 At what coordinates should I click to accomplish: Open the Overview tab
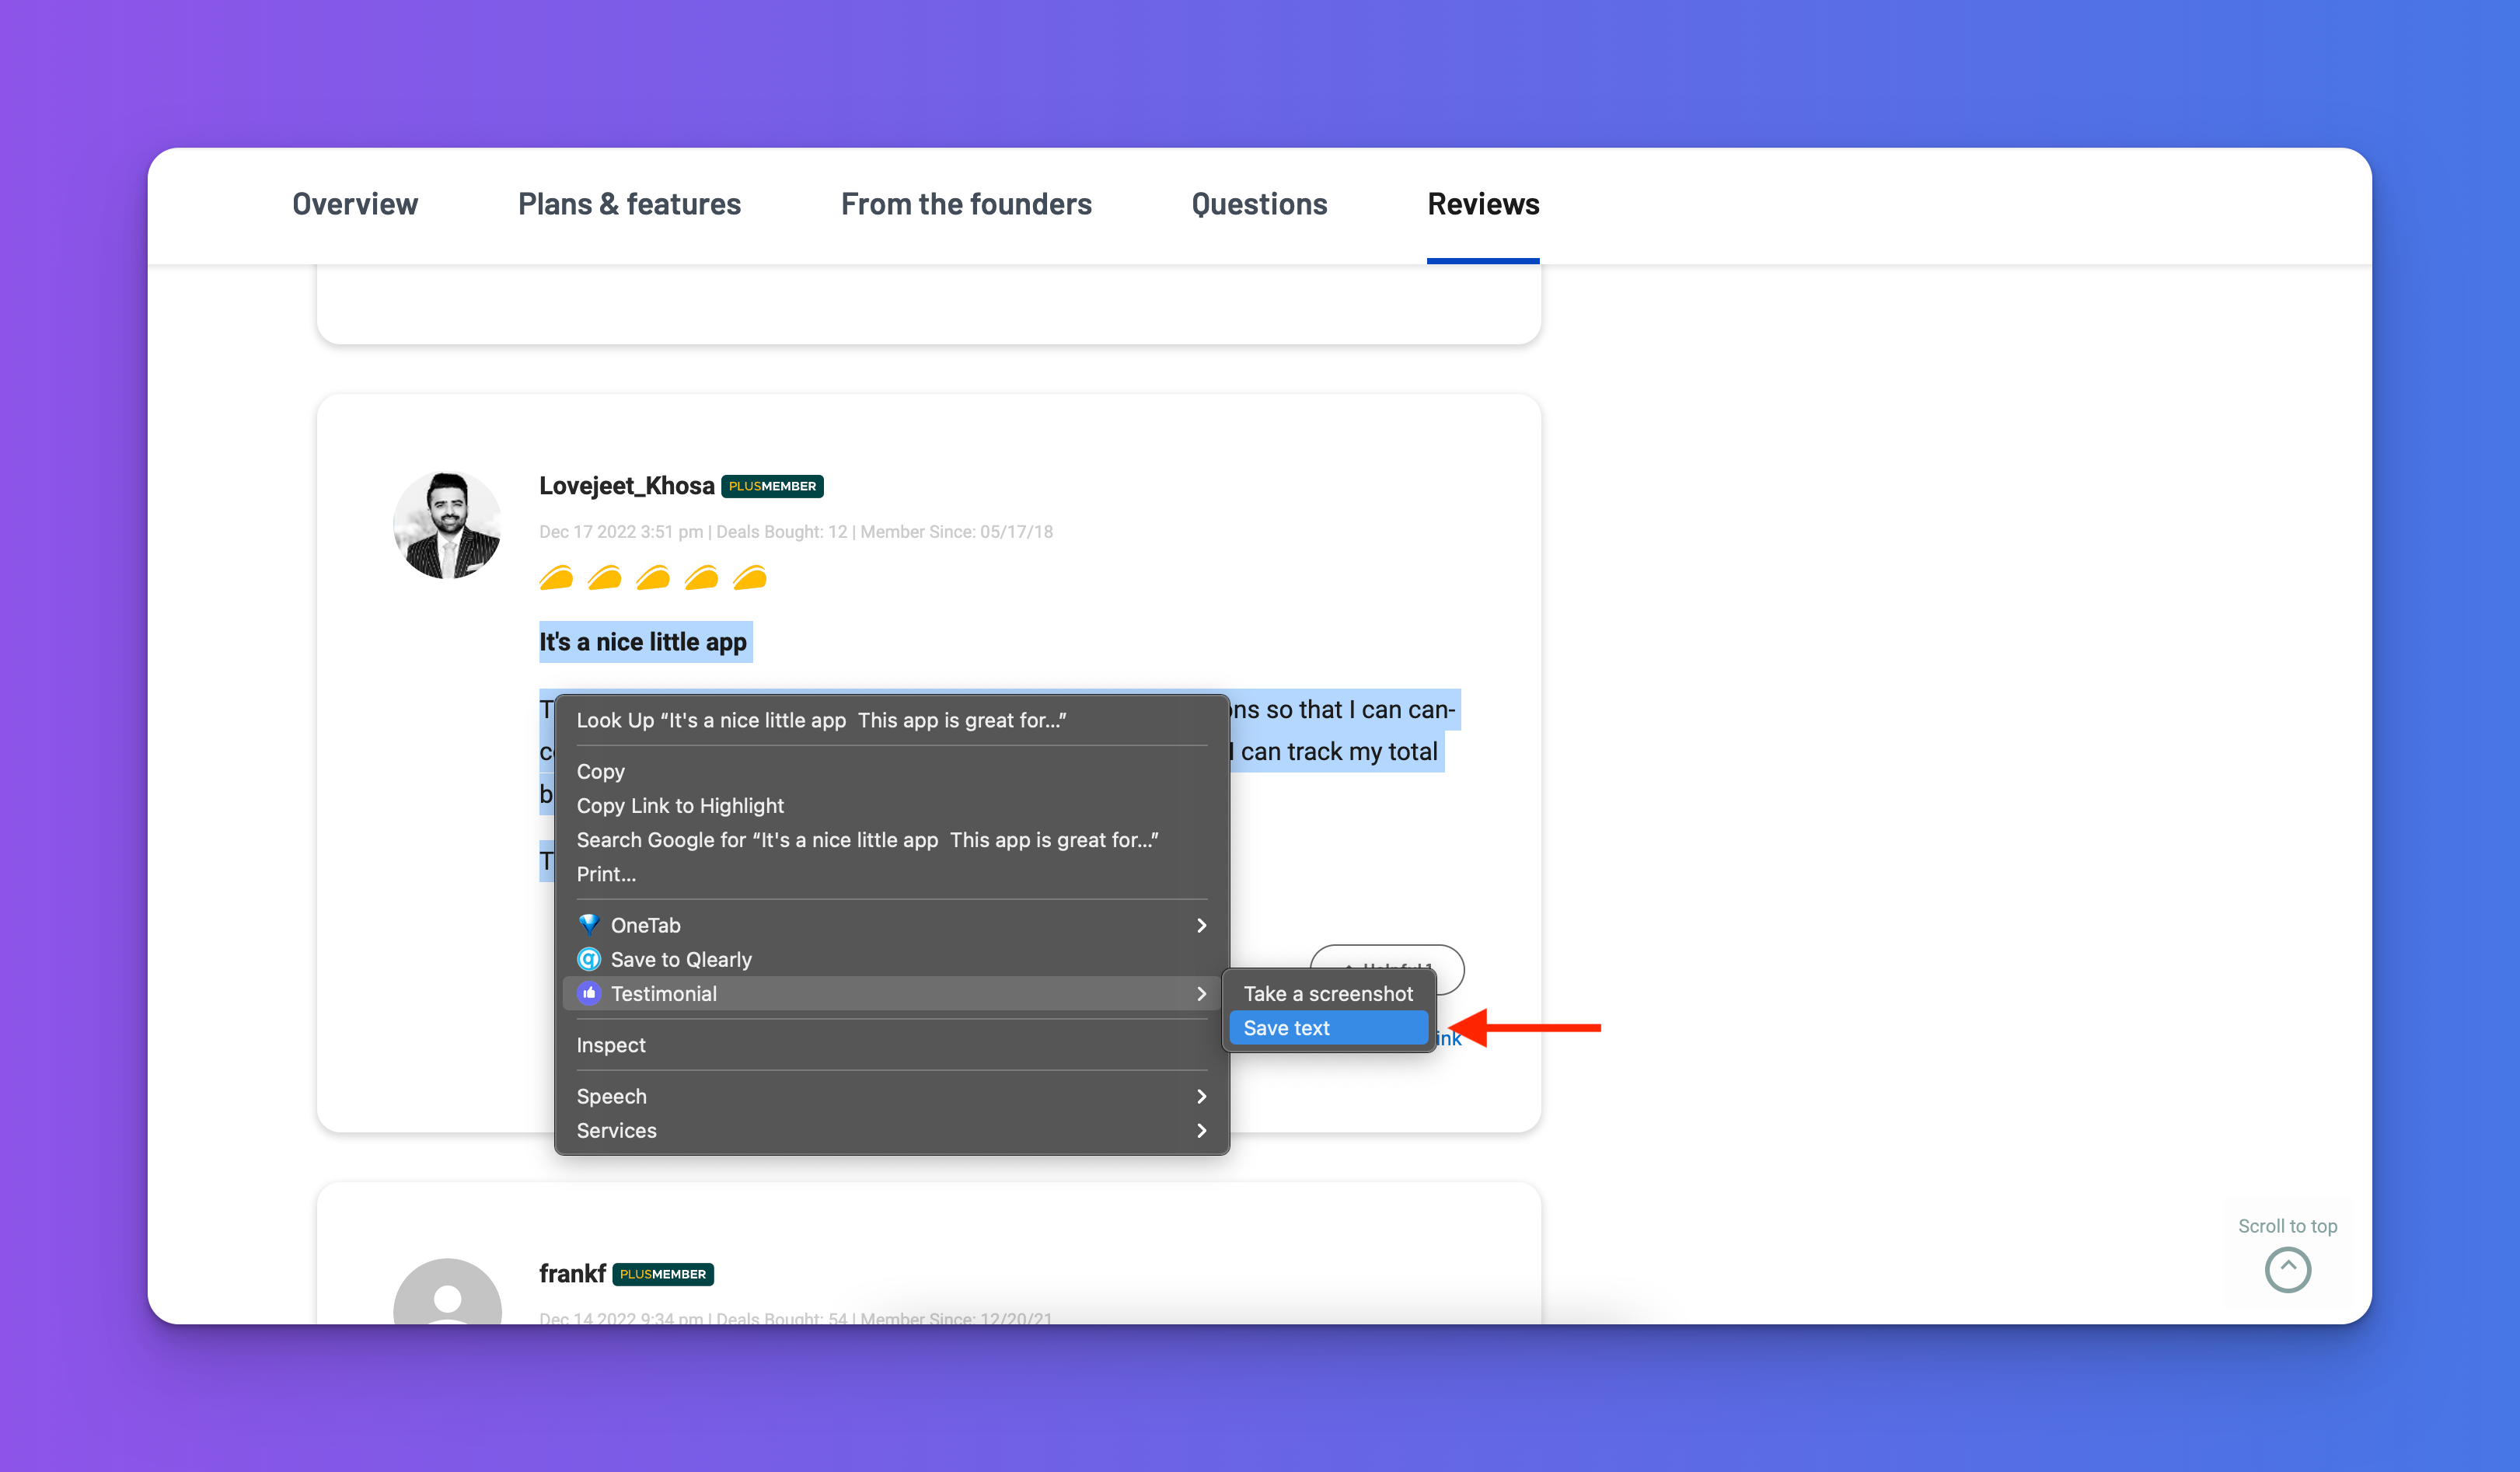(x=355, y=204)
